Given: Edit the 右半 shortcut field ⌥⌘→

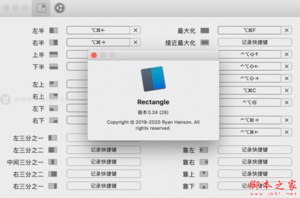Looking at the screenshot, I should coord(98,42).
